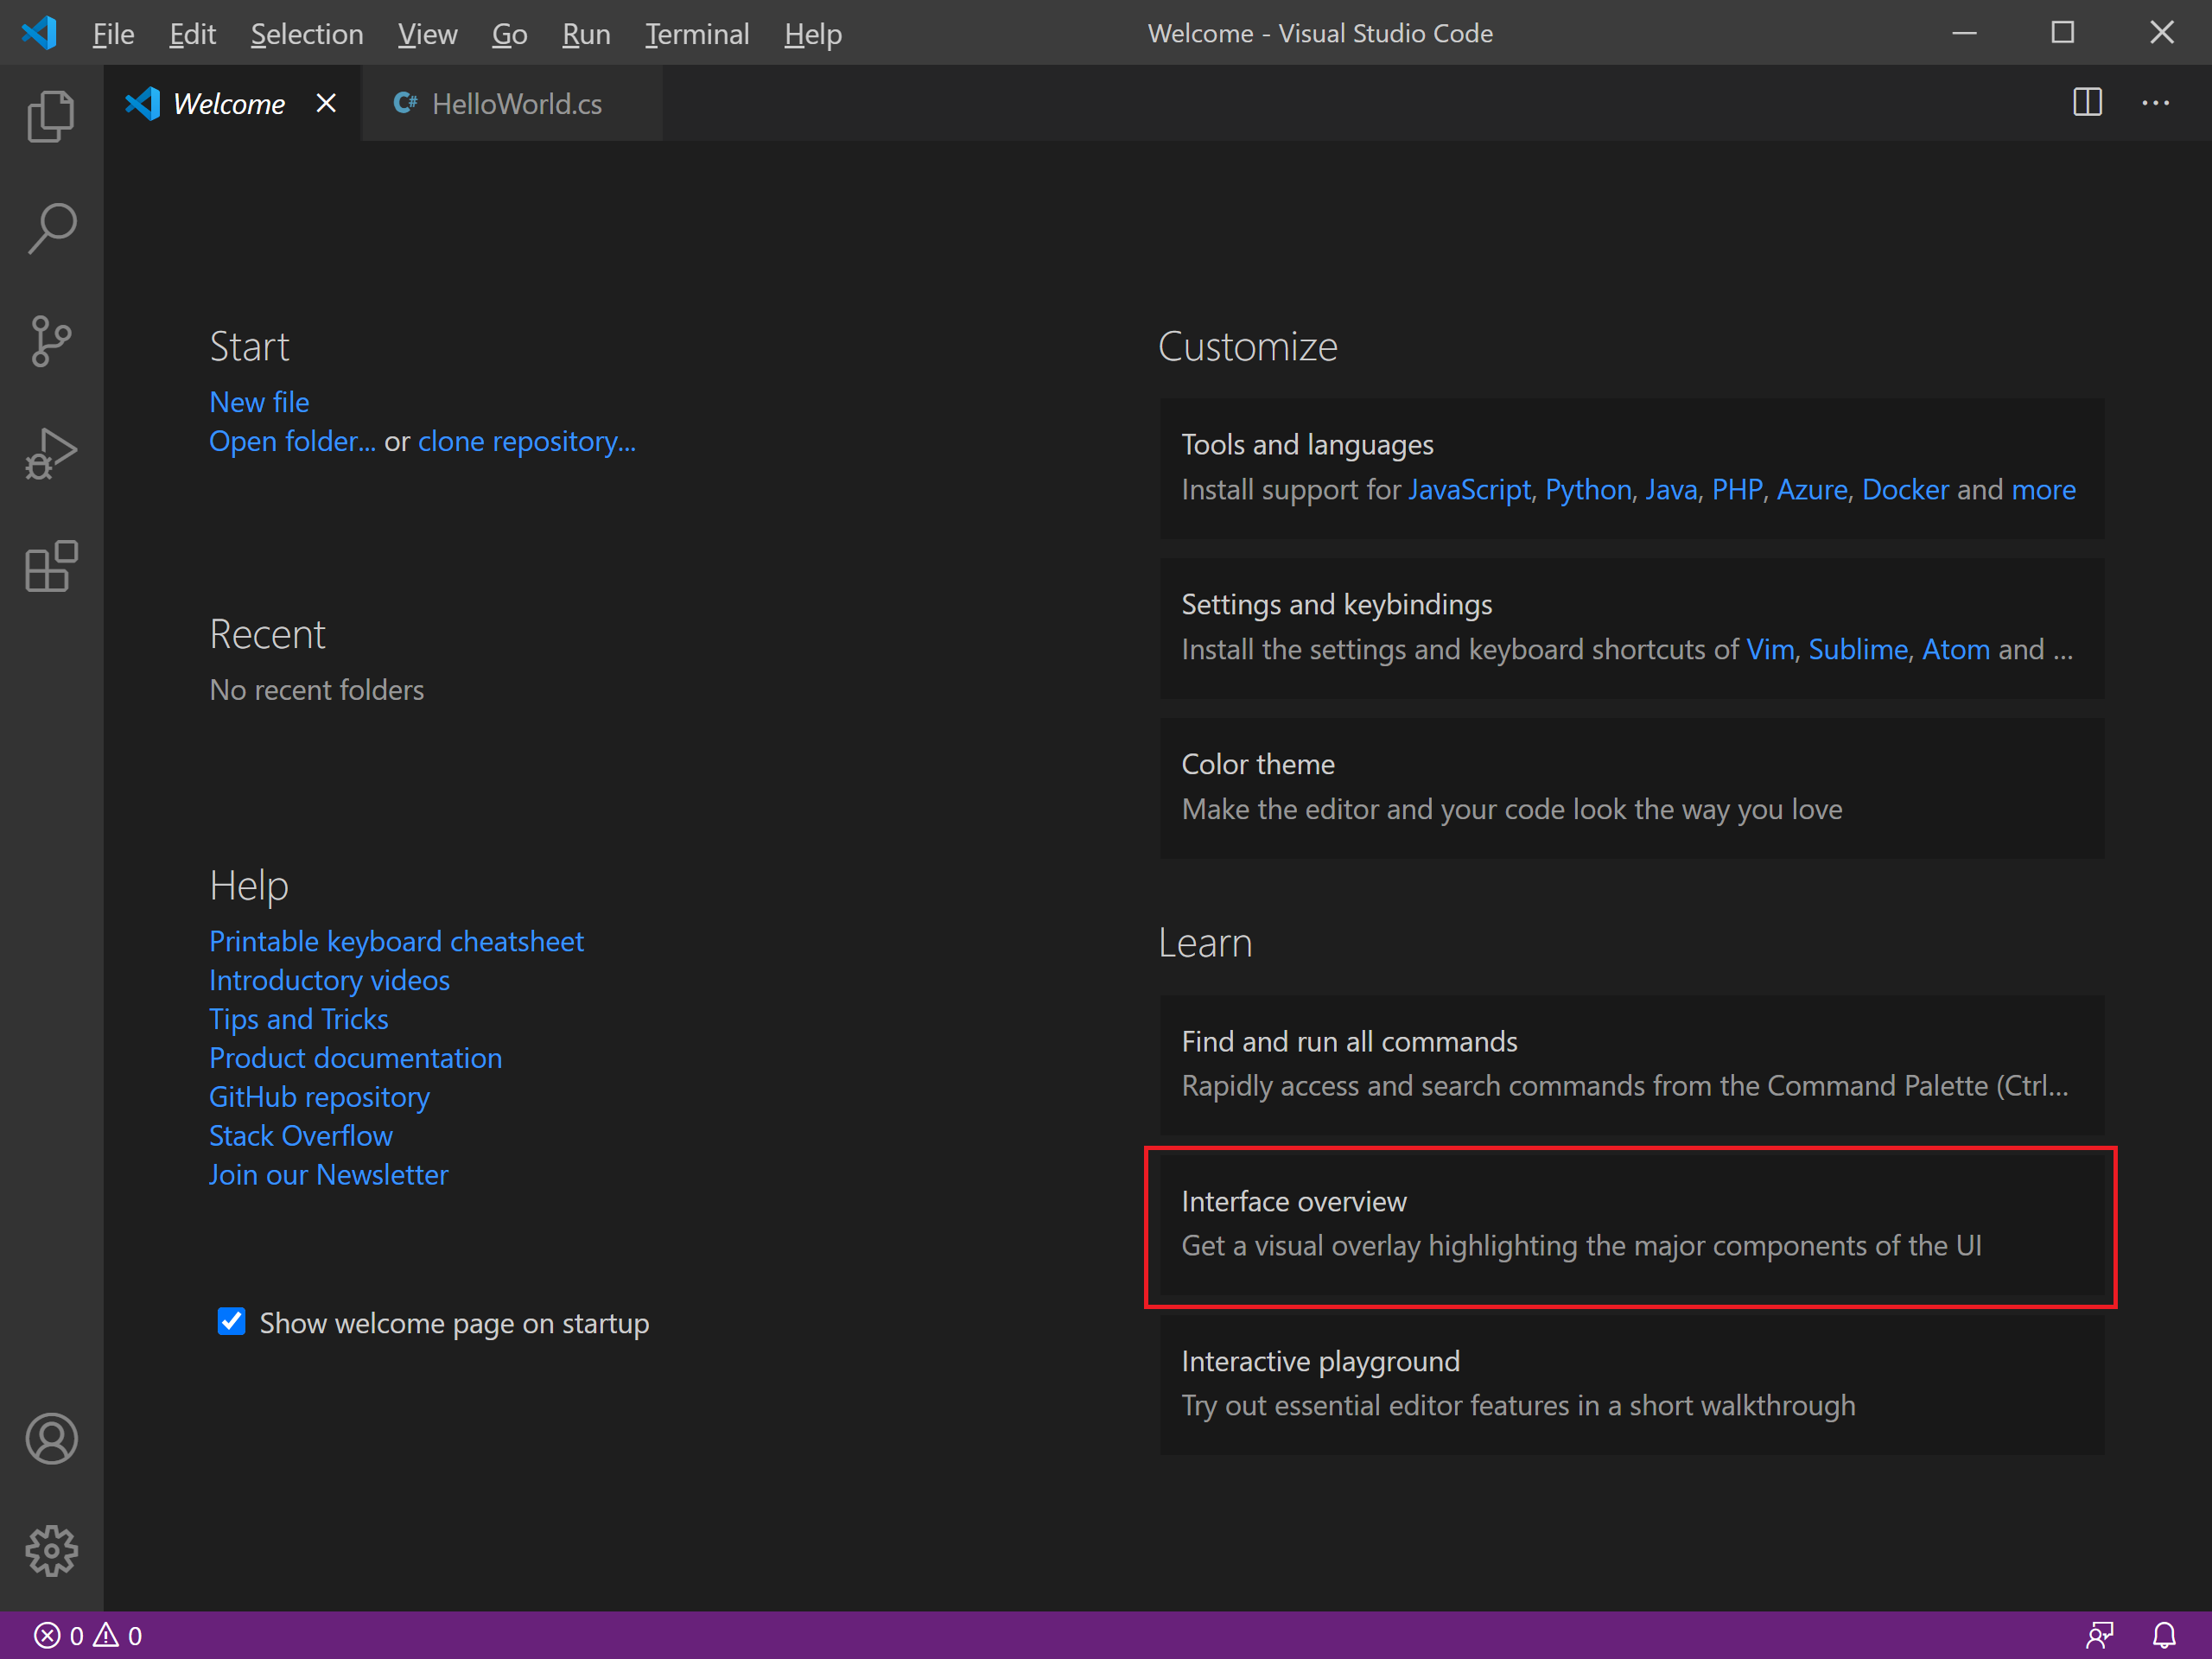Open the clone repository link
The height and width of the screenshot is (1659, 2212).
point(526,441)
